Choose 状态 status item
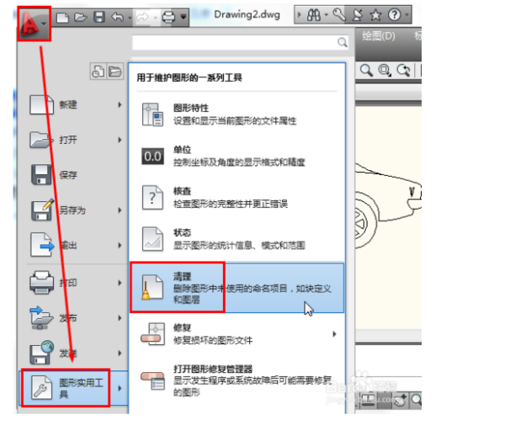This screenshot has width=505, height=431. [x=237, y=239]
